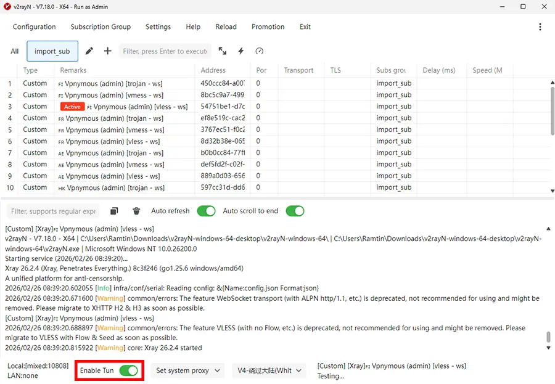This screenshot has height=384, width=555.
Task: Click the real delay test icon
Action: 260,51
